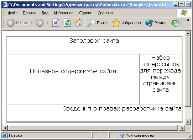Refresh the page with green arrows icon
Screen dimensions: 193x140
click(x=67, y=23)
